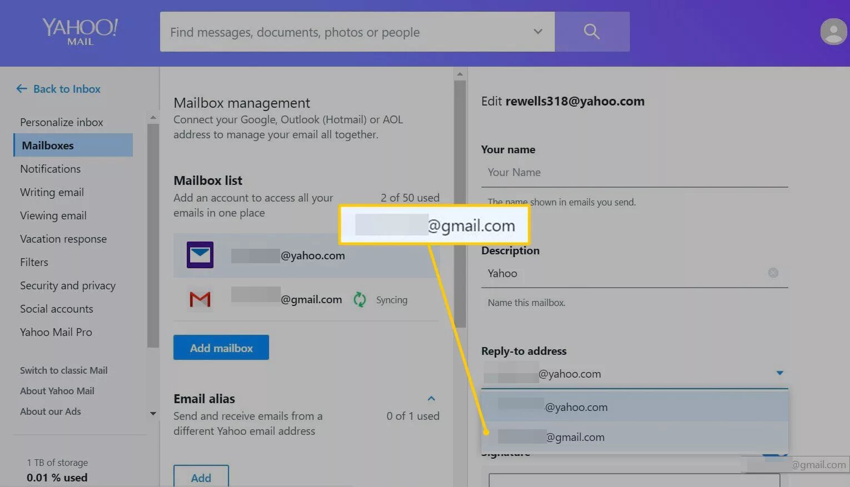Click the Yahoo Mail logo
Viewport: 850px width, 487px height.
[80, 32]
